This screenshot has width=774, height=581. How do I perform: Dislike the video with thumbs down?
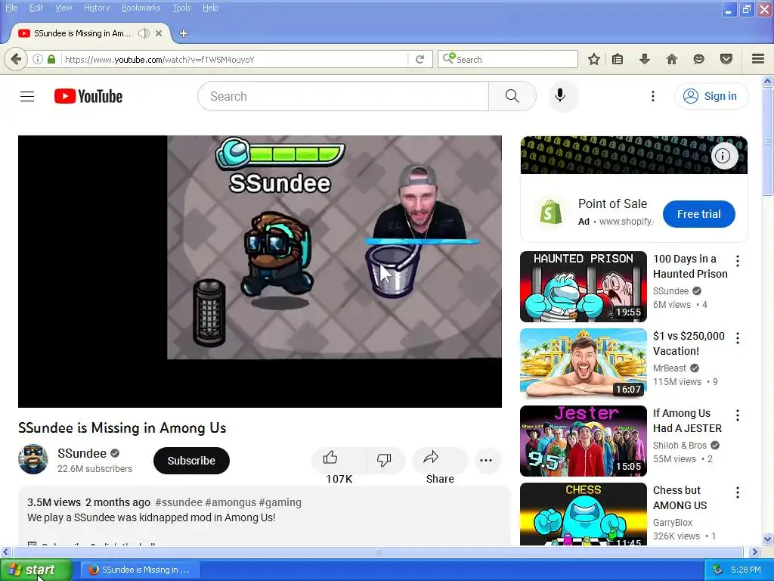(x=384, y=459)
